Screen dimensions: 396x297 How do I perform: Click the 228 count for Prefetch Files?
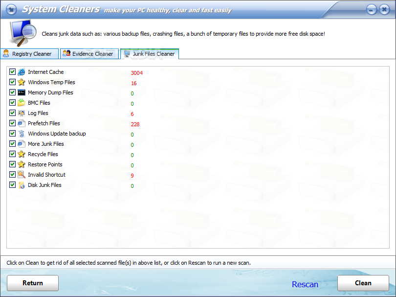(x=135, y=124)
